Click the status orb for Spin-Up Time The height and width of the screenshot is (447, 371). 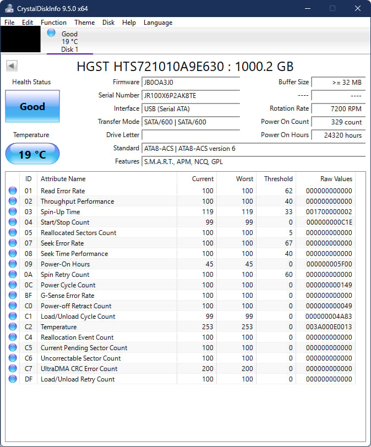point(13,211)
